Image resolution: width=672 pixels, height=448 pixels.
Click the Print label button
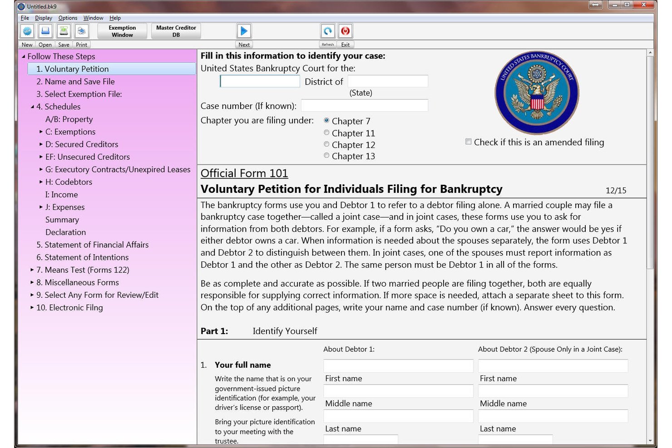click(82, 44)
